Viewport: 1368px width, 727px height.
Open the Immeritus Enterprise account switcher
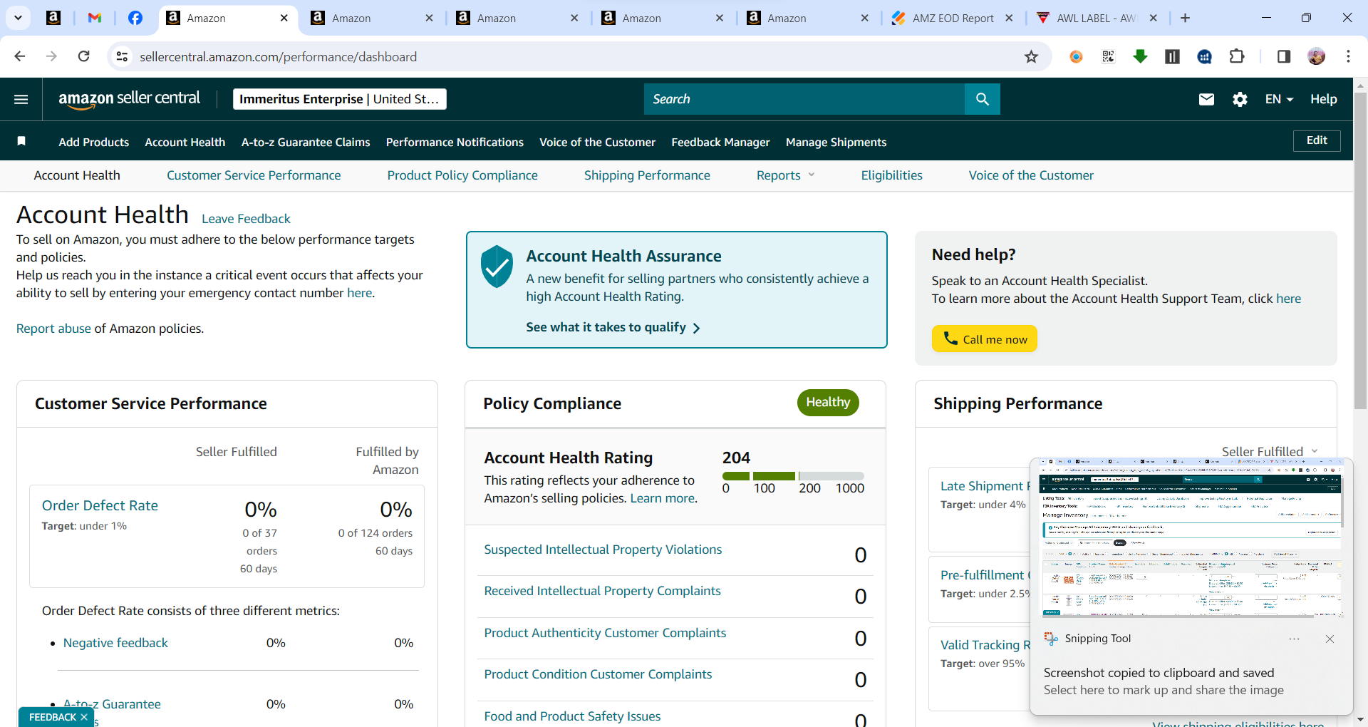(339, 99)
